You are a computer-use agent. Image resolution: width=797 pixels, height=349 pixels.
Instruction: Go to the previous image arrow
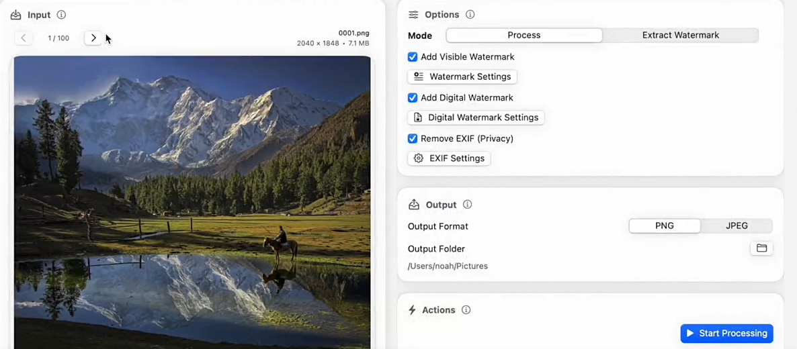pyautogui.click(x=24, y=38)
